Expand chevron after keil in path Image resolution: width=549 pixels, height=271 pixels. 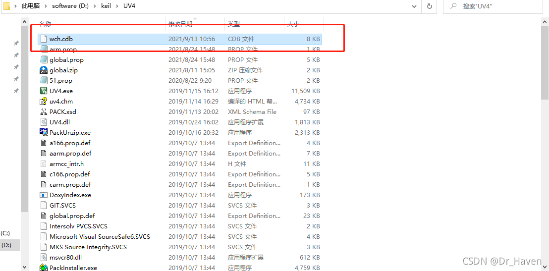pyautogui.click(x=117, y=6)
